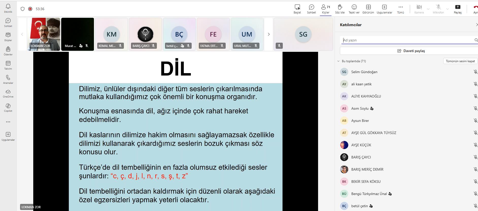
Task: Open Tepki ver reactions
Action: pyautogui.click(x=354, y=9)
